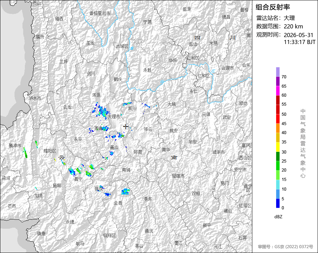
Task: Click the dBZ unit label below the color bar
Action: [x=278, y=217]
